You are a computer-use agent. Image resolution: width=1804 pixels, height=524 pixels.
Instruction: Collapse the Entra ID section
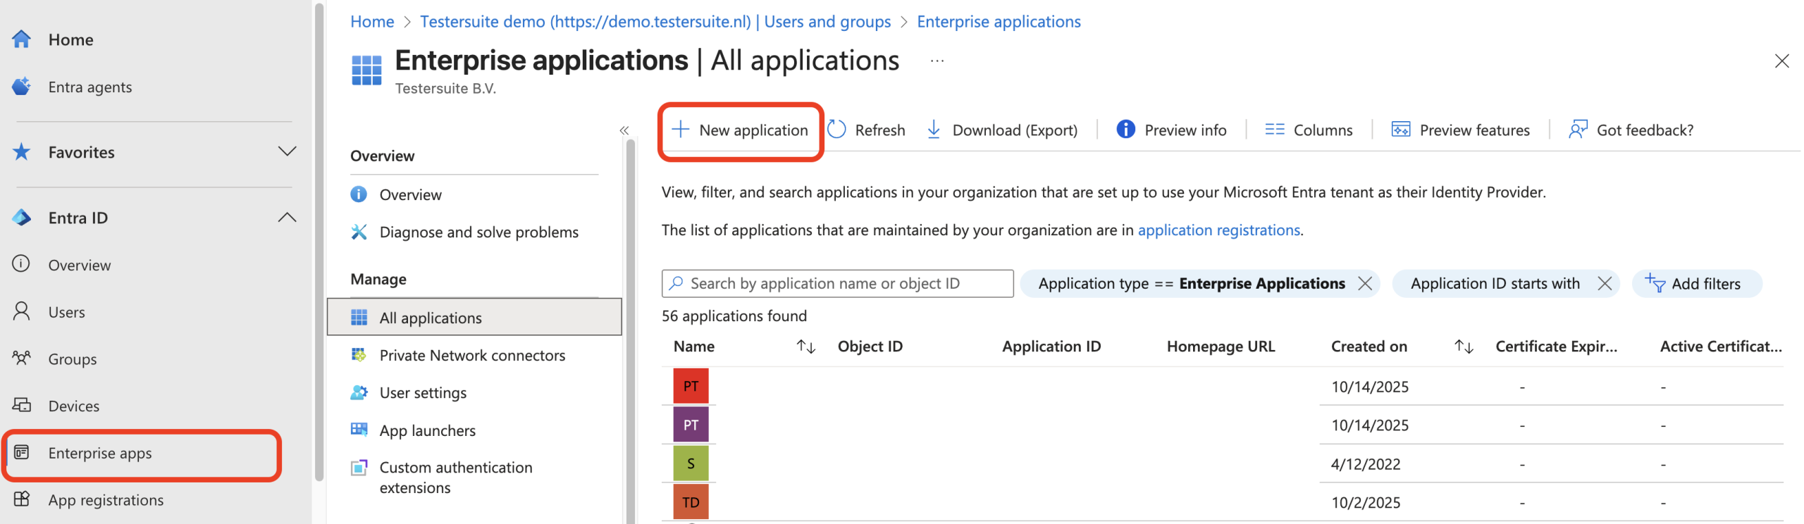click(287, 218)
